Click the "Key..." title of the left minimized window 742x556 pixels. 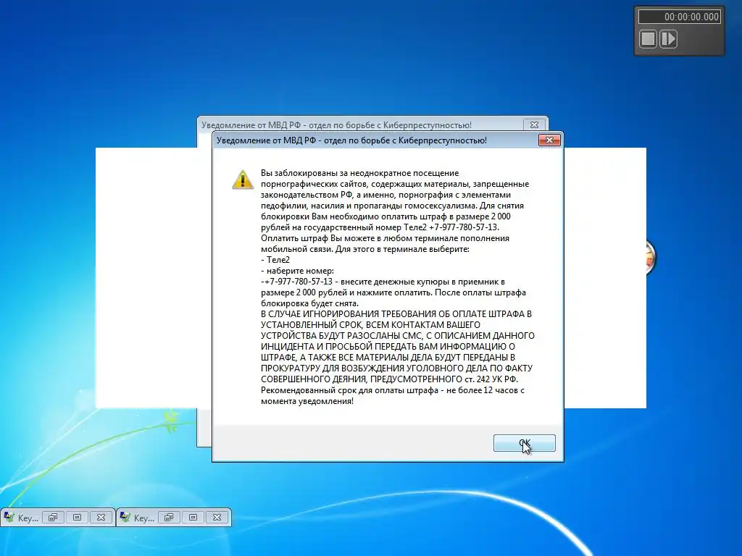[28, 518]
